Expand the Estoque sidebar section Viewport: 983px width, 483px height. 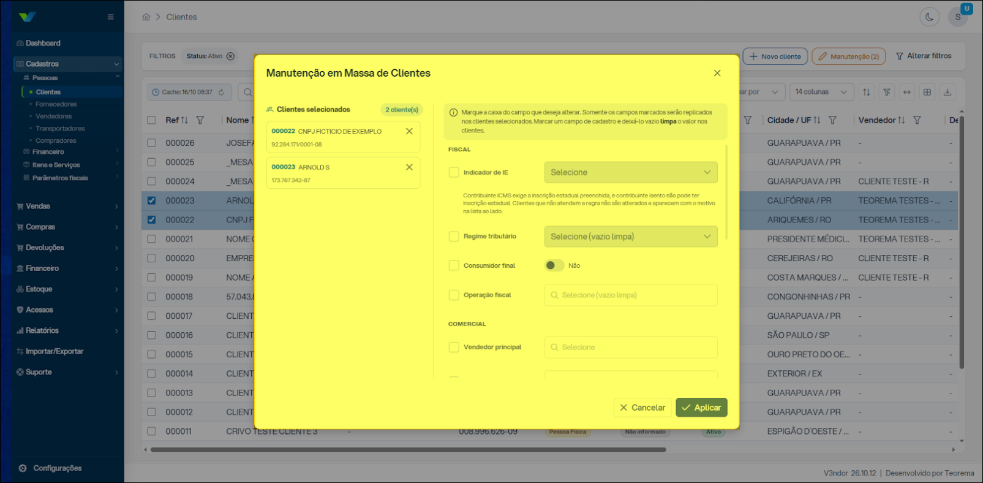67,289
